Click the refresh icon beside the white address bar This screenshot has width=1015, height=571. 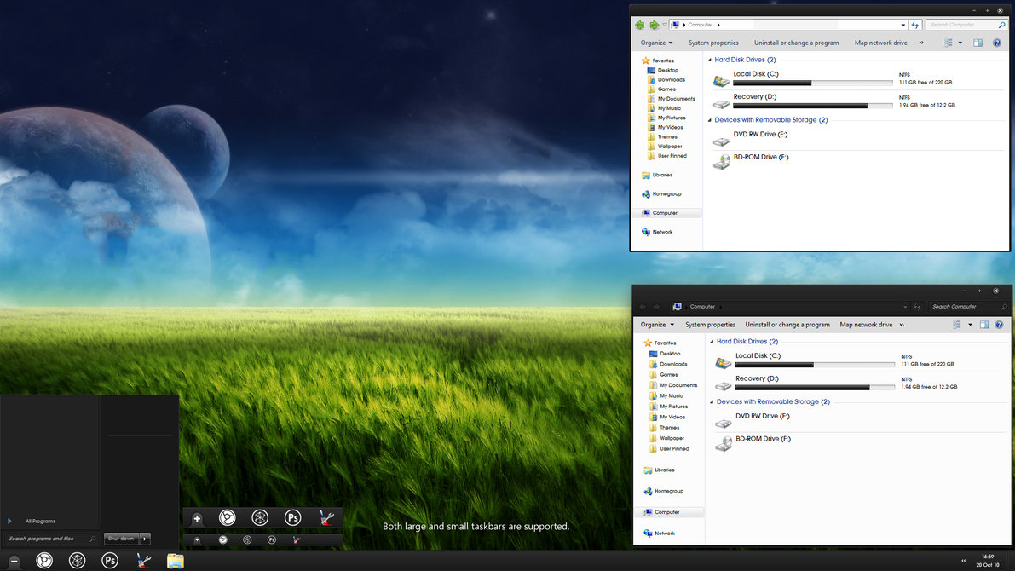click(915, 25)
